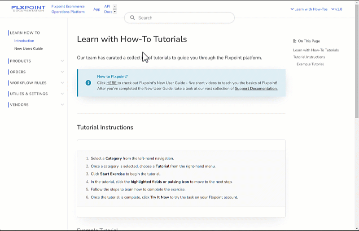Image resolution: width=359 pixels, height=231 pixels.
Task: Open the Orders sidebar section
Action: click(18, 72)
